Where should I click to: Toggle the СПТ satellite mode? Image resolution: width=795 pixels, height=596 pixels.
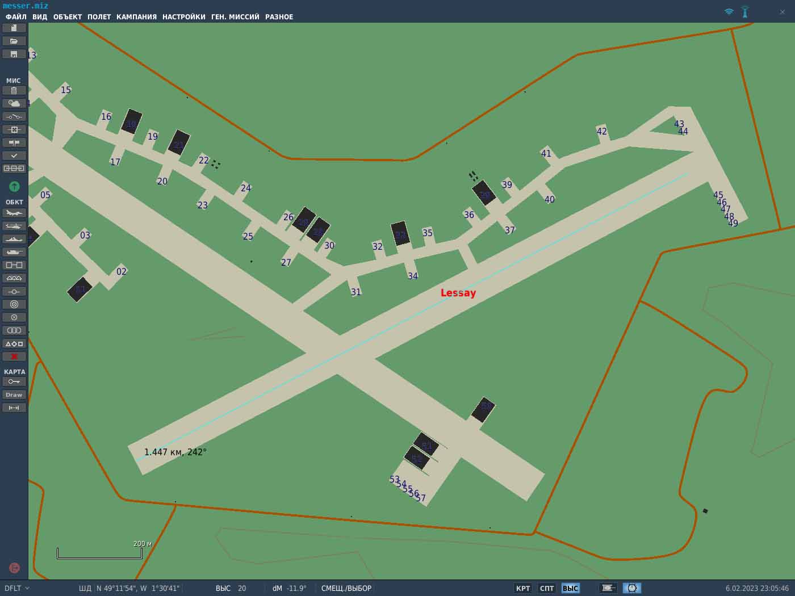click(547, 588)
